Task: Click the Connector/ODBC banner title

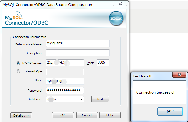Action: coord(26,23)
